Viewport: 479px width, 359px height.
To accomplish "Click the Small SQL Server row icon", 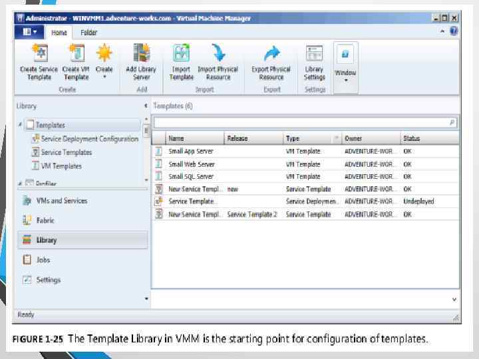I will coord(158,176).
